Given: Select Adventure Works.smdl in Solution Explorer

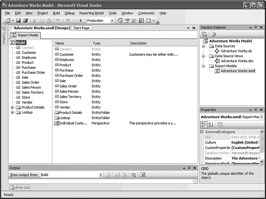Looking at the screenshot, I should coord(238,71).
